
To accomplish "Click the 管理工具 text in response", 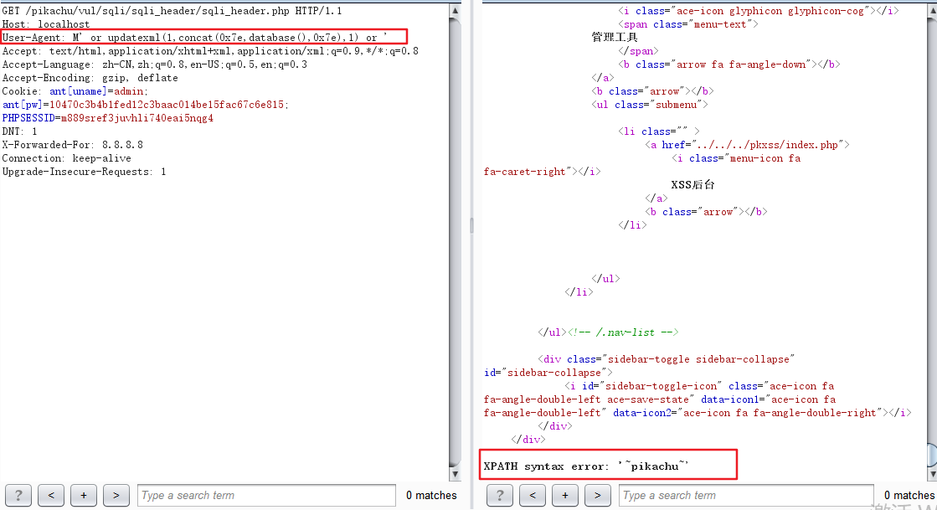I will (x=615, y=37).
